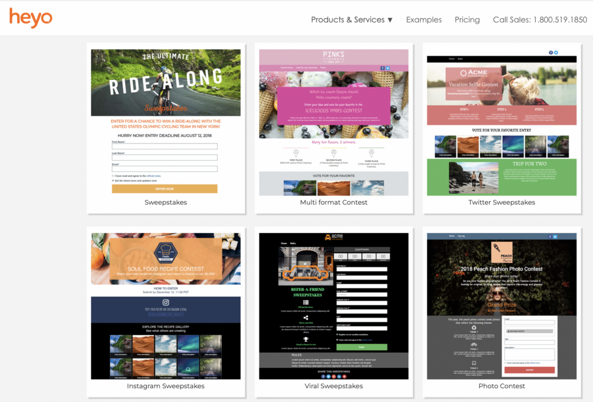Click the heyo logo
Screen dimensions: 593x402
pyautogui.click(x=30, y=18)
